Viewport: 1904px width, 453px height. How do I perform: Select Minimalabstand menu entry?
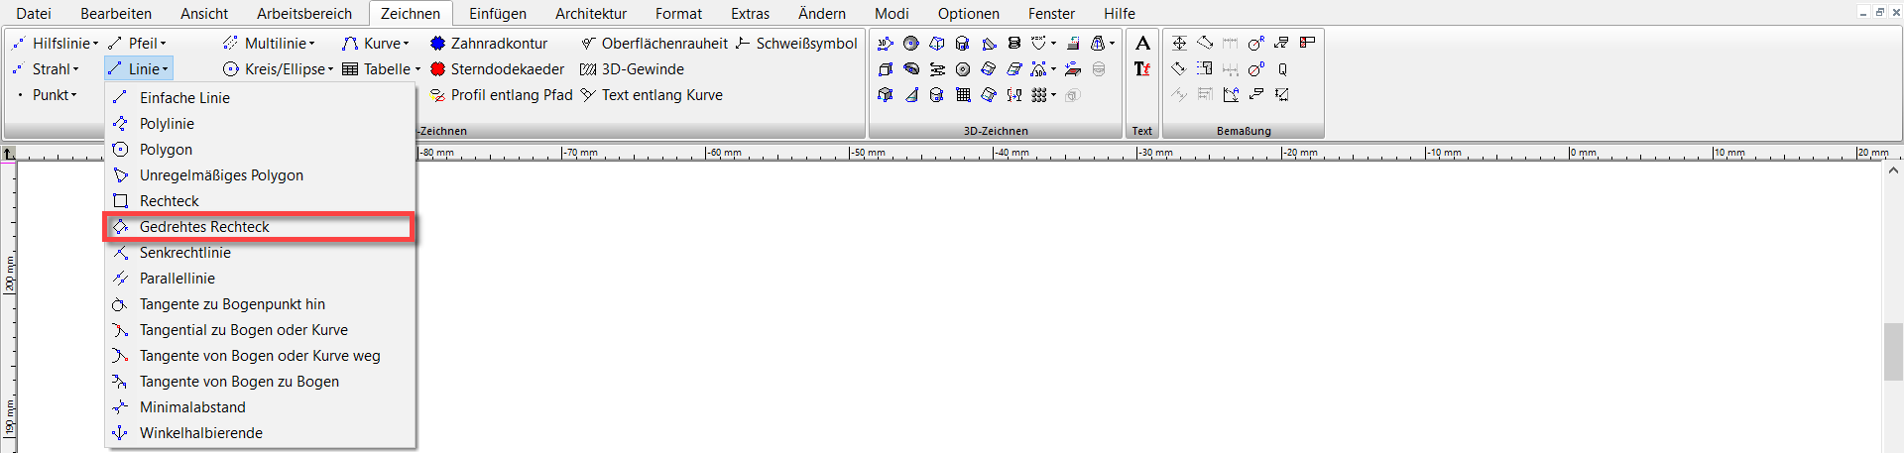click(260, 406)
